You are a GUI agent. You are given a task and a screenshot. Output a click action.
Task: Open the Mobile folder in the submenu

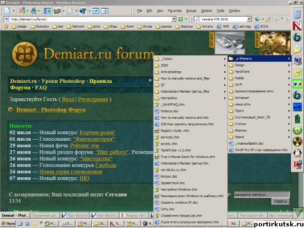(x=259, y=78)
